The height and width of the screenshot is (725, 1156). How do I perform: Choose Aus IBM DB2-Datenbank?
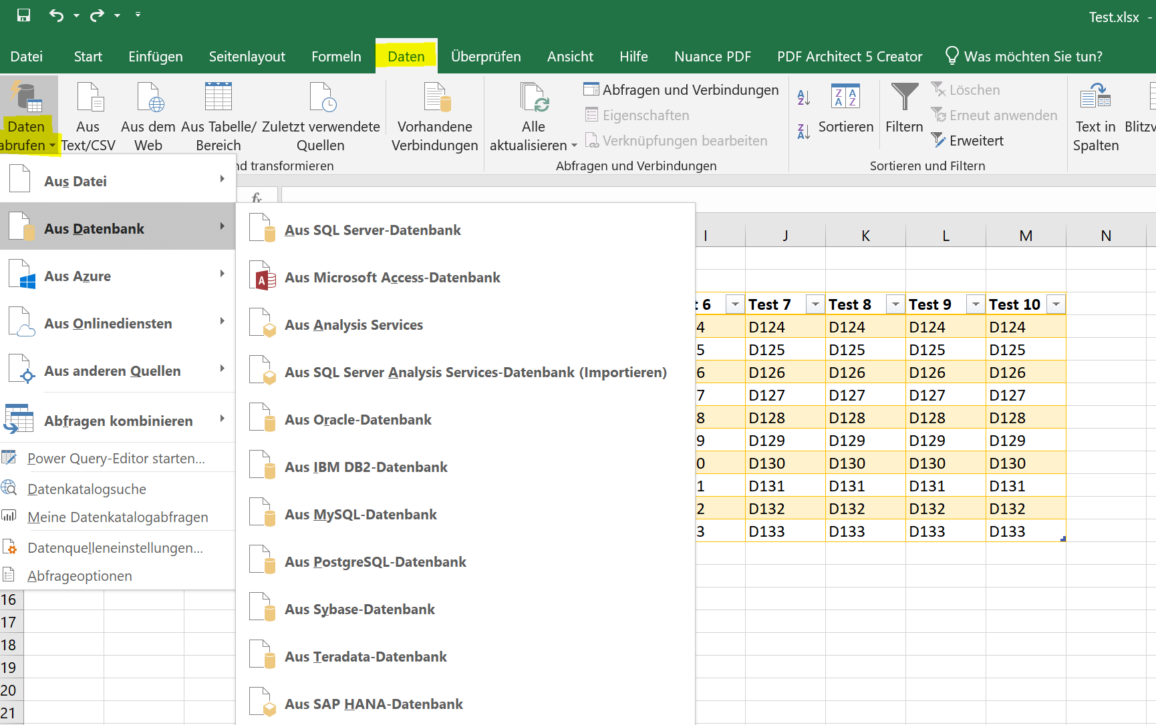point(465,467)
